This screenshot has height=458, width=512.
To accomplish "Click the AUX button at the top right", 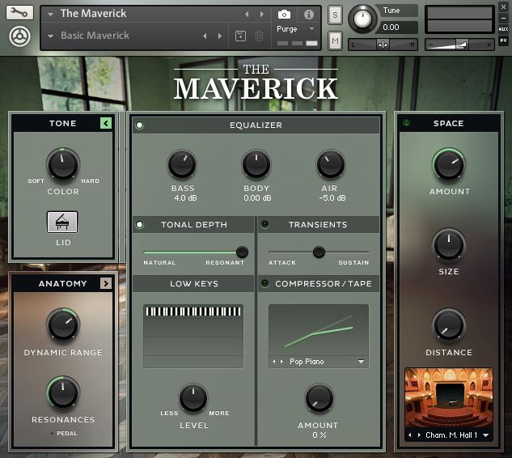I will coord(503,29).
